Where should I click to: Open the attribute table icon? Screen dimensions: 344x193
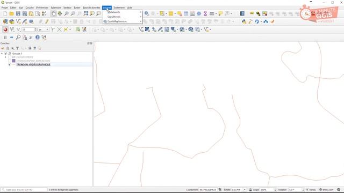tap(186, 13)
